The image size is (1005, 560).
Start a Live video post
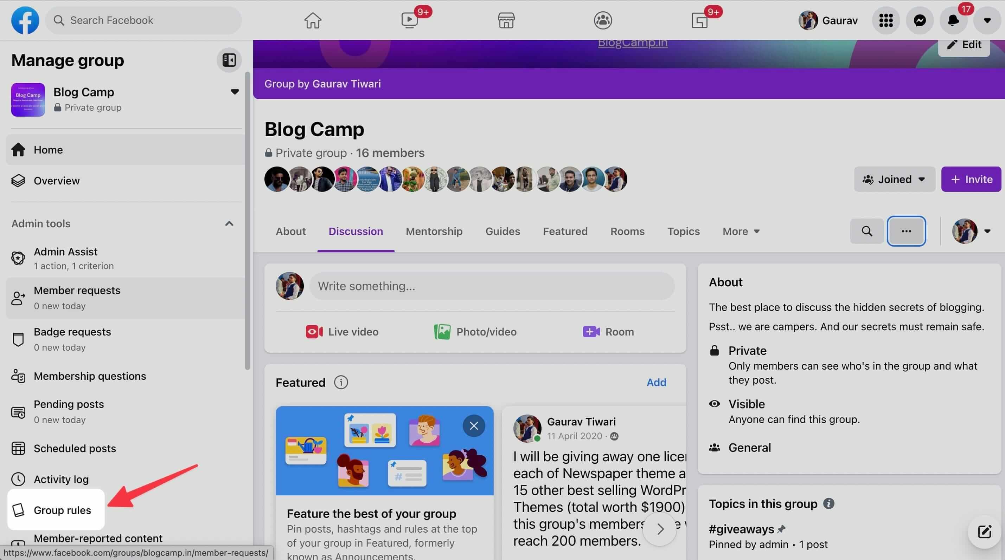tap(342, 331)
